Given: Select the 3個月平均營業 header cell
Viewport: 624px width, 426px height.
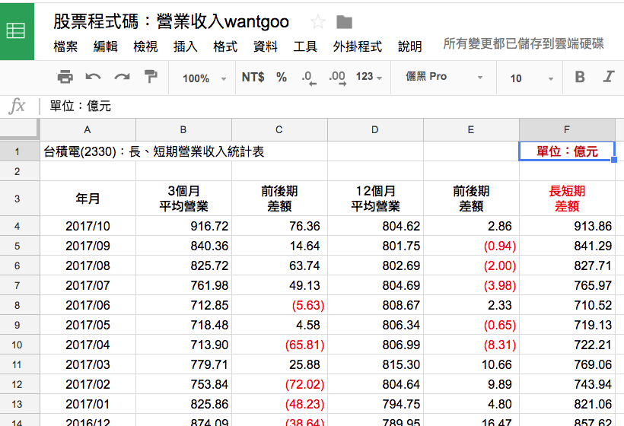Looking at the screenshot, I should click(183, 199).
